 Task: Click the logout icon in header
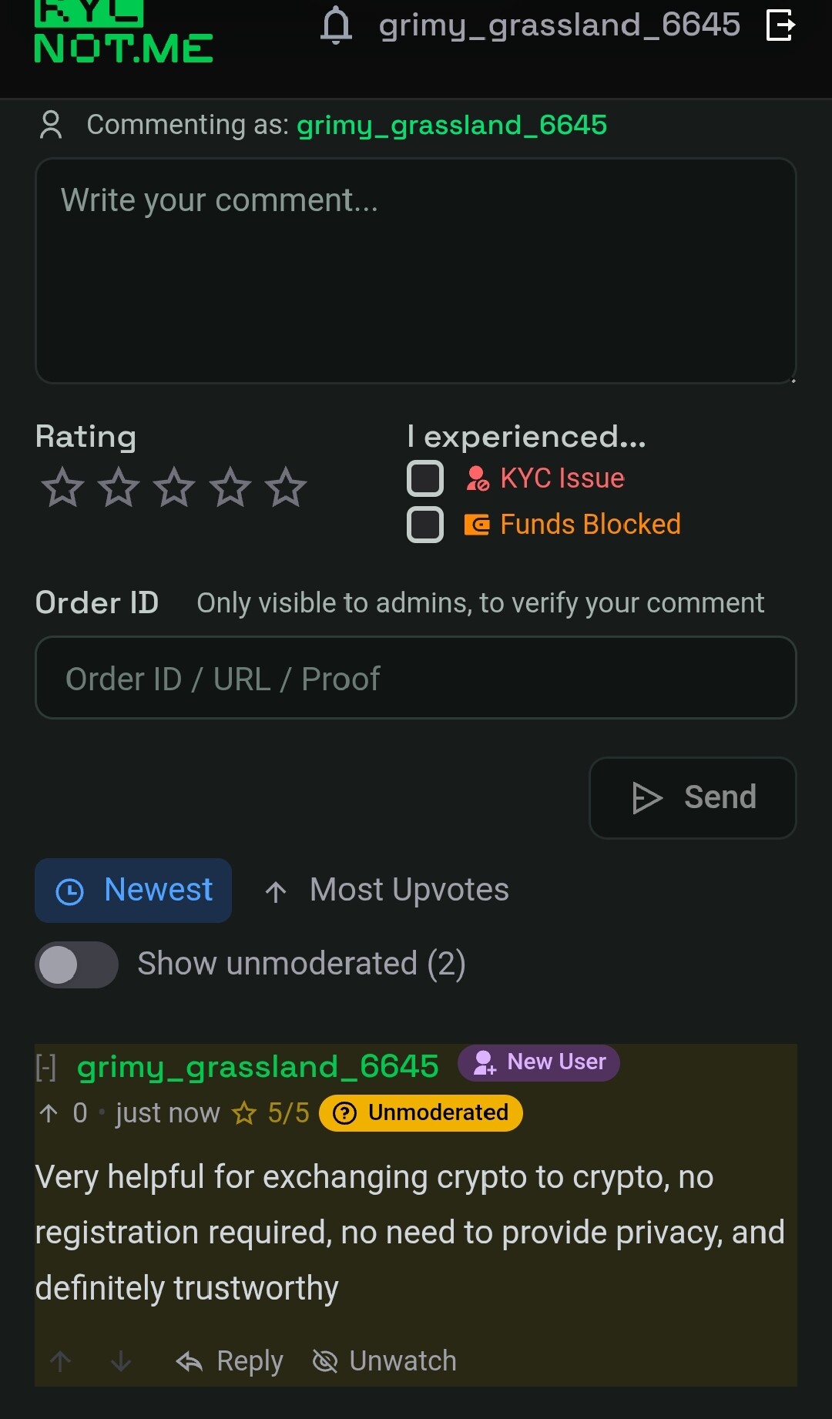(x=780, y=25)
